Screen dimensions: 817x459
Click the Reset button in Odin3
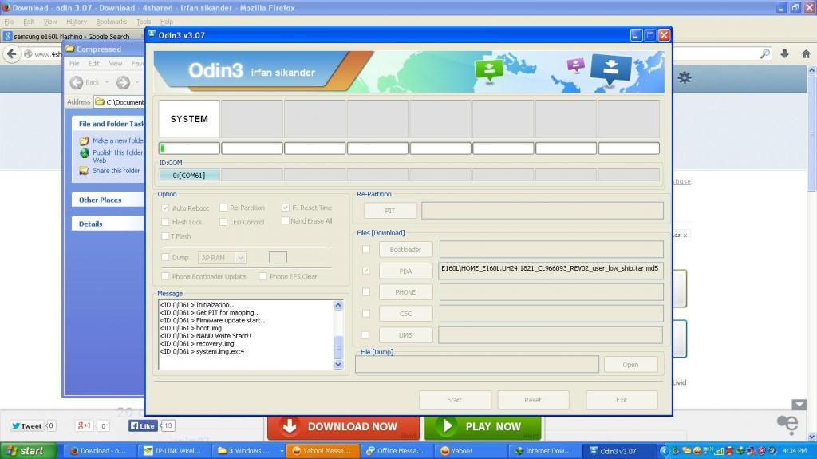pos(532,400)
